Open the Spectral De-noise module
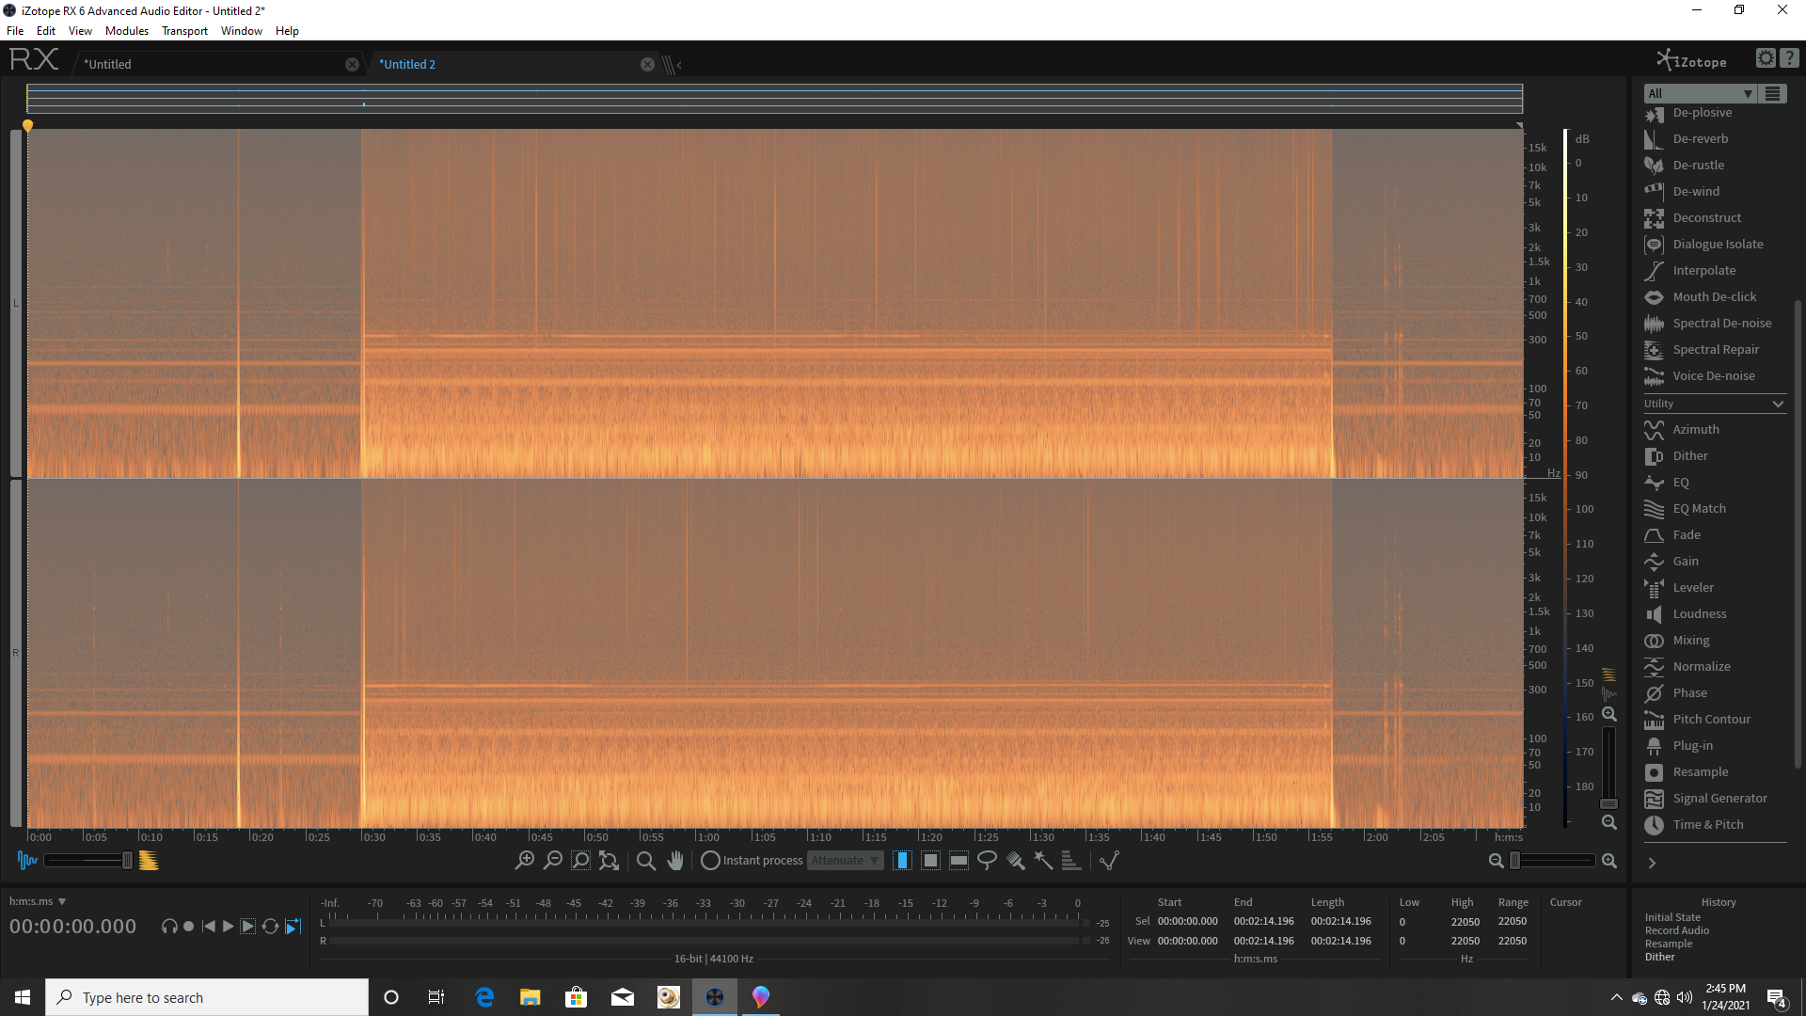The image size is (1806, 1016). [x=1721, y=323]
